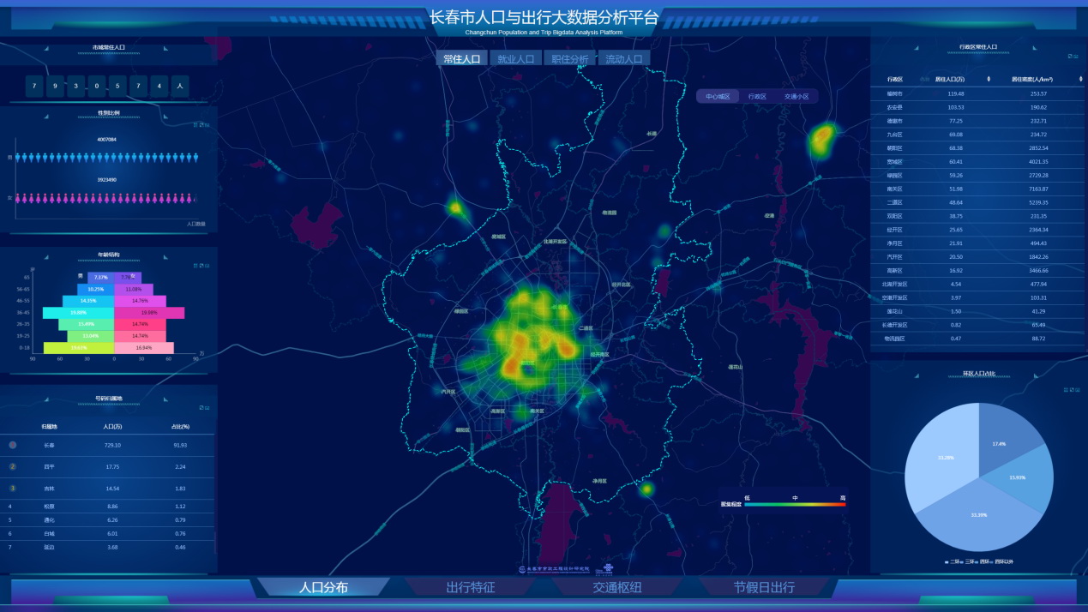
Task: Click the heat density gradient legend bar
Action: point(795,505)
